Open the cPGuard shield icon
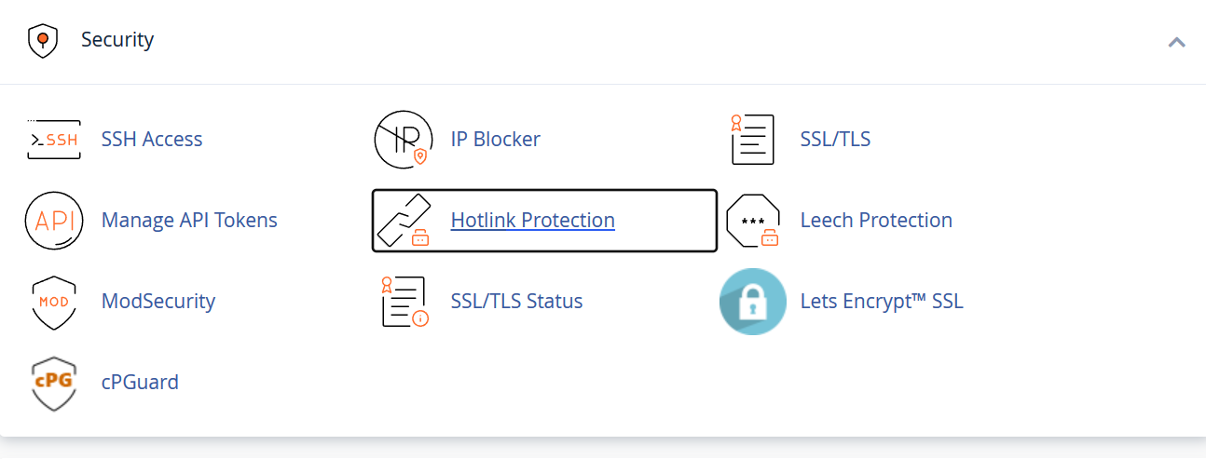1206x459 pixels. coord(54,383)
